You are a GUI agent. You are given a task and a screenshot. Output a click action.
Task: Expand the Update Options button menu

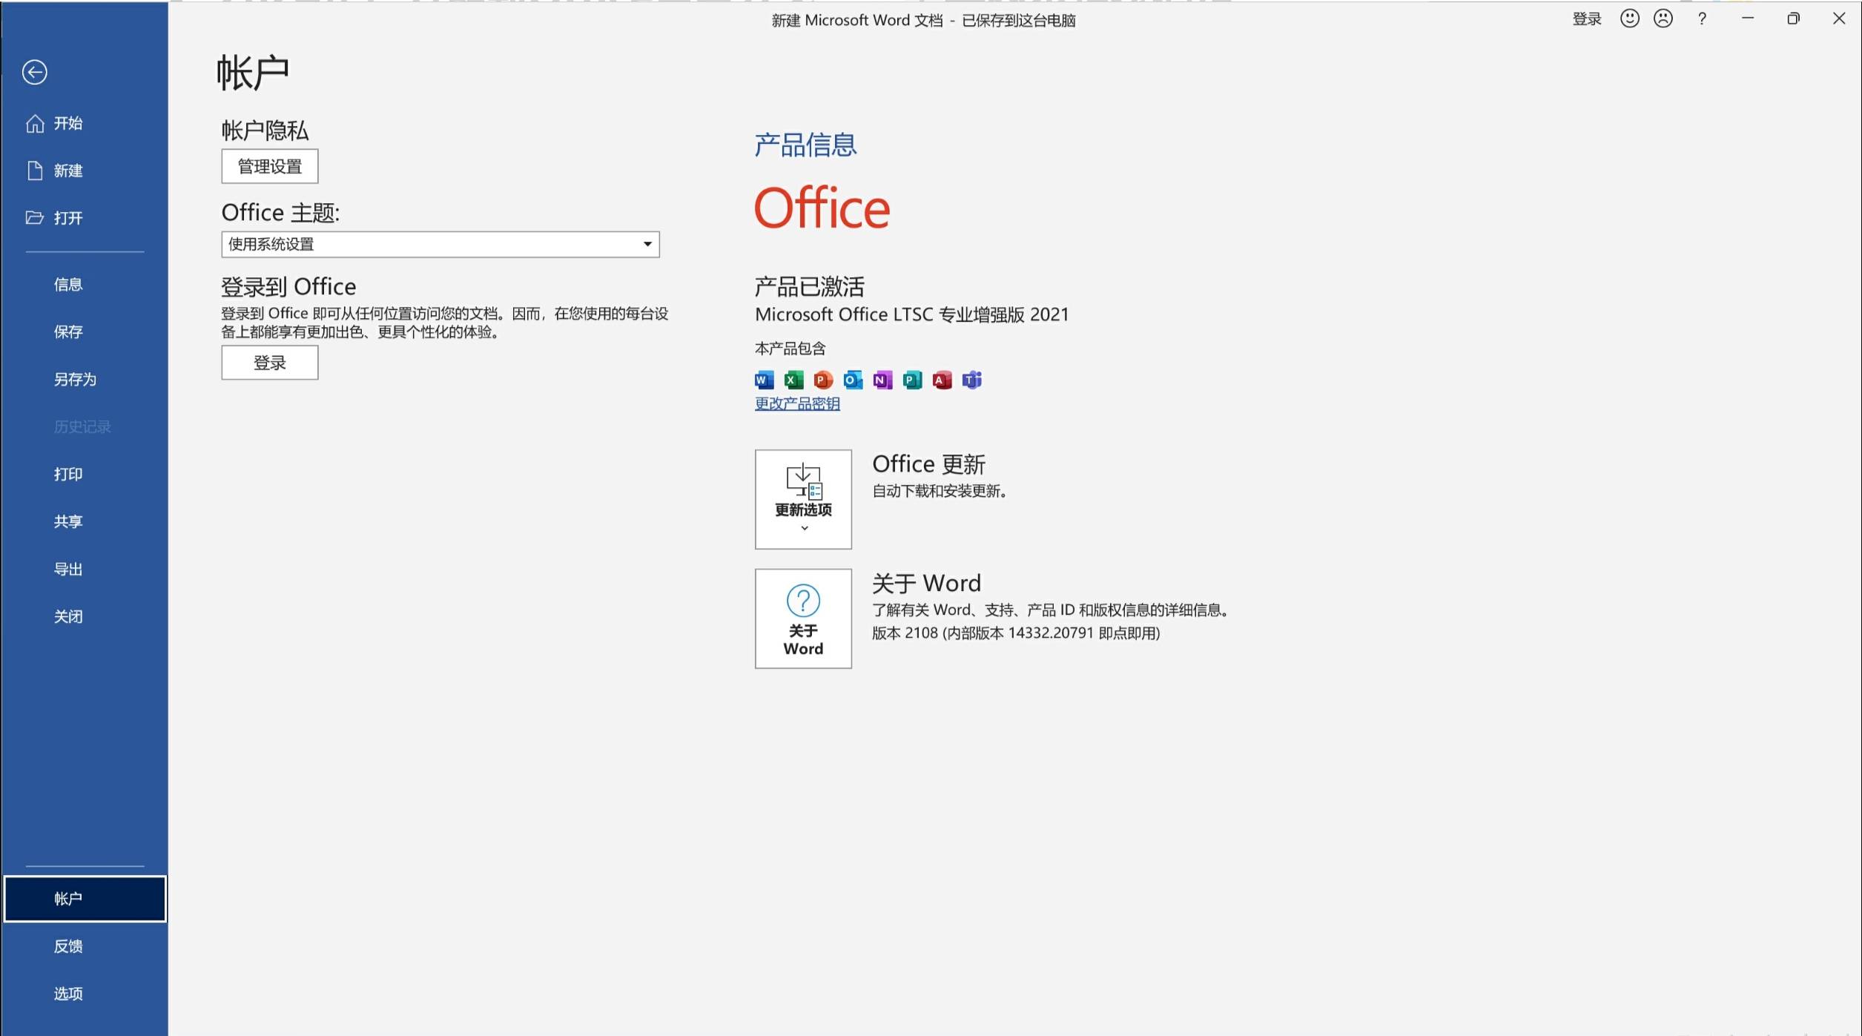(803, 499)
